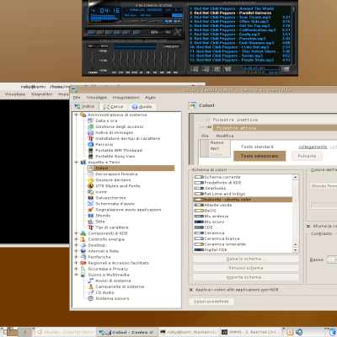Screen dimensions: 337x337
Task: Collapse Suono e Multimedia branch
Action: pyautogui.click(x=76, y=275)
